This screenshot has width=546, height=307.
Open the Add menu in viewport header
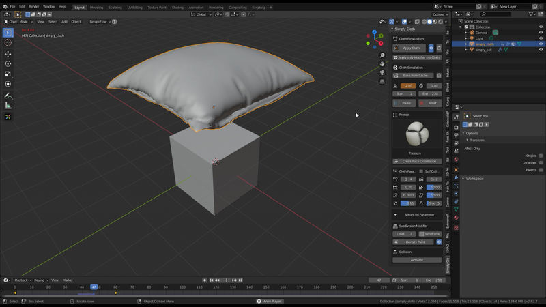click(64, 22)
